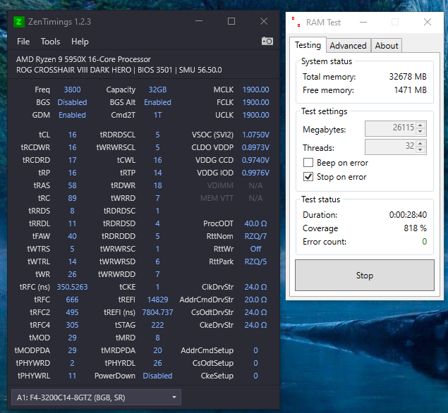The image size is (448, 413).
Task: Click the Coverage value 818 %
Action: [415, 228]
